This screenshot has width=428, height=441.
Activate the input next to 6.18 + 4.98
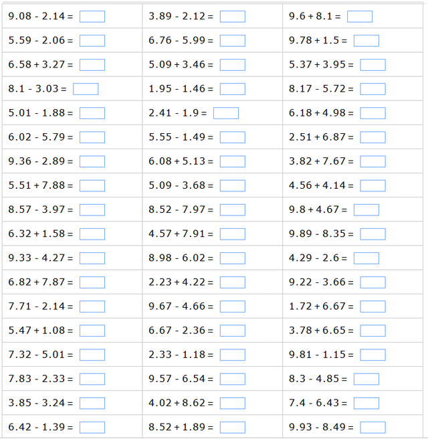click(372, 113)
